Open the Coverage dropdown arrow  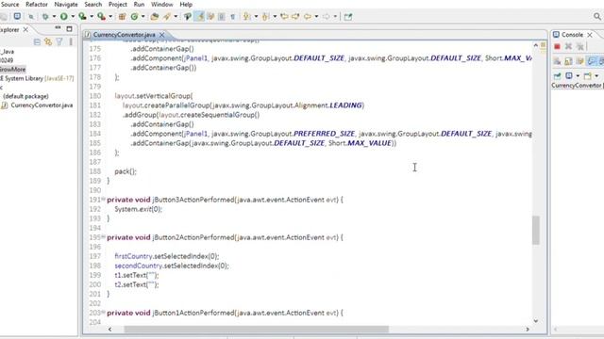coord(92,17)
